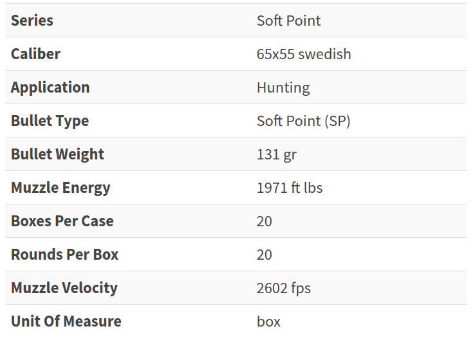The image size is (475, 342).
Task: Select the box unit value
Action: tap(268, 321)
